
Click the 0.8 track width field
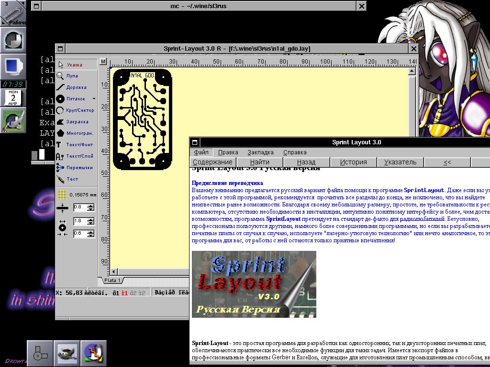(x=80, y=207)
